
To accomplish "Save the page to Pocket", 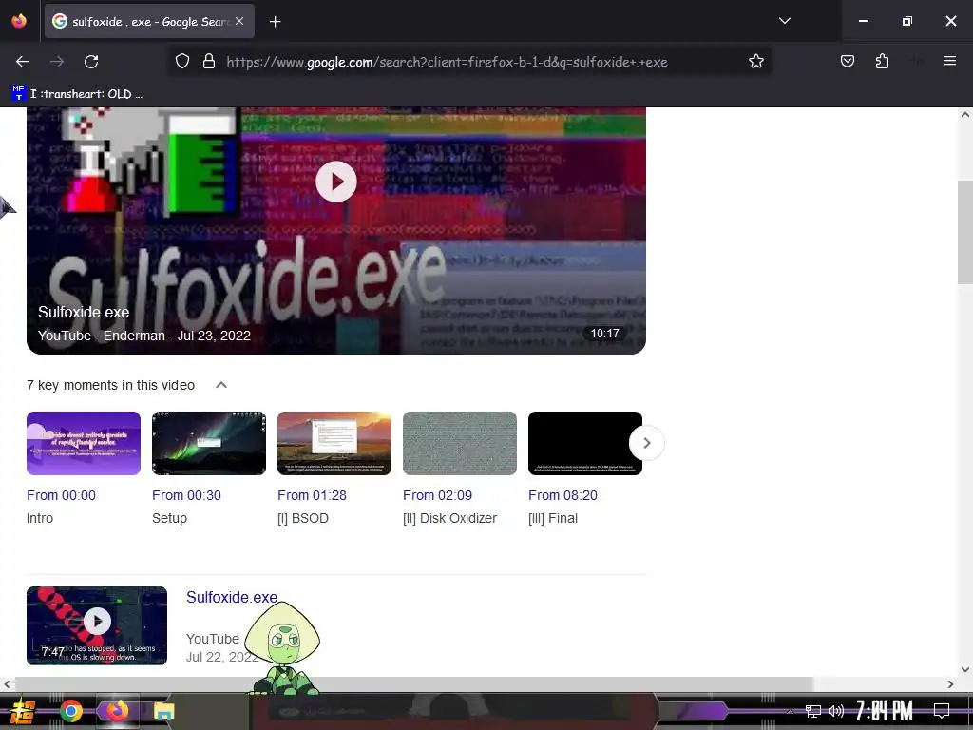I will pyautogui.click(x=848, y=62).
